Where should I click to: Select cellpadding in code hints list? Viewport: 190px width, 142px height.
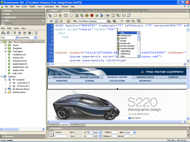point(125,51)
